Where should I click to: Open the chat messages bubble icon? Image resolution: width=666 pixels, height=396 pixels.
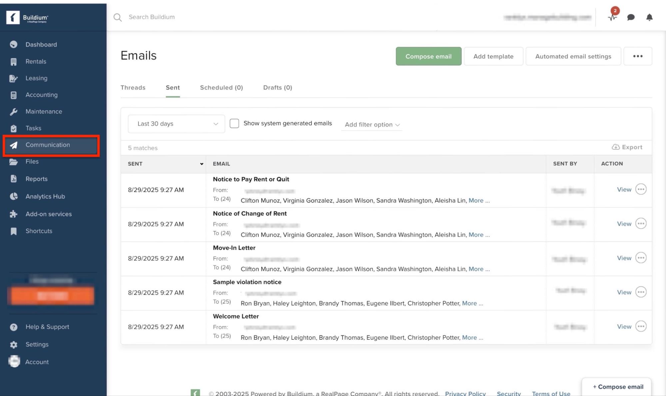tap(631, 17)
